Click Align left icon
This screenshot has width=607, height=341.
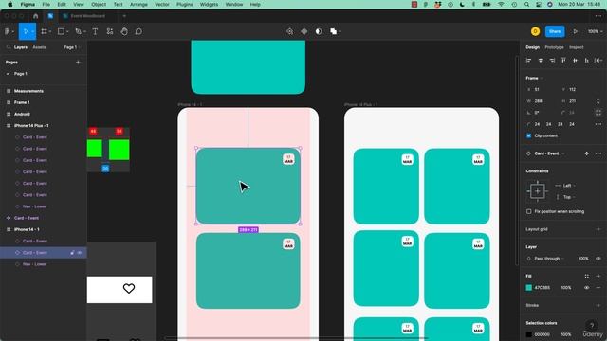click(x=529, y=61)
